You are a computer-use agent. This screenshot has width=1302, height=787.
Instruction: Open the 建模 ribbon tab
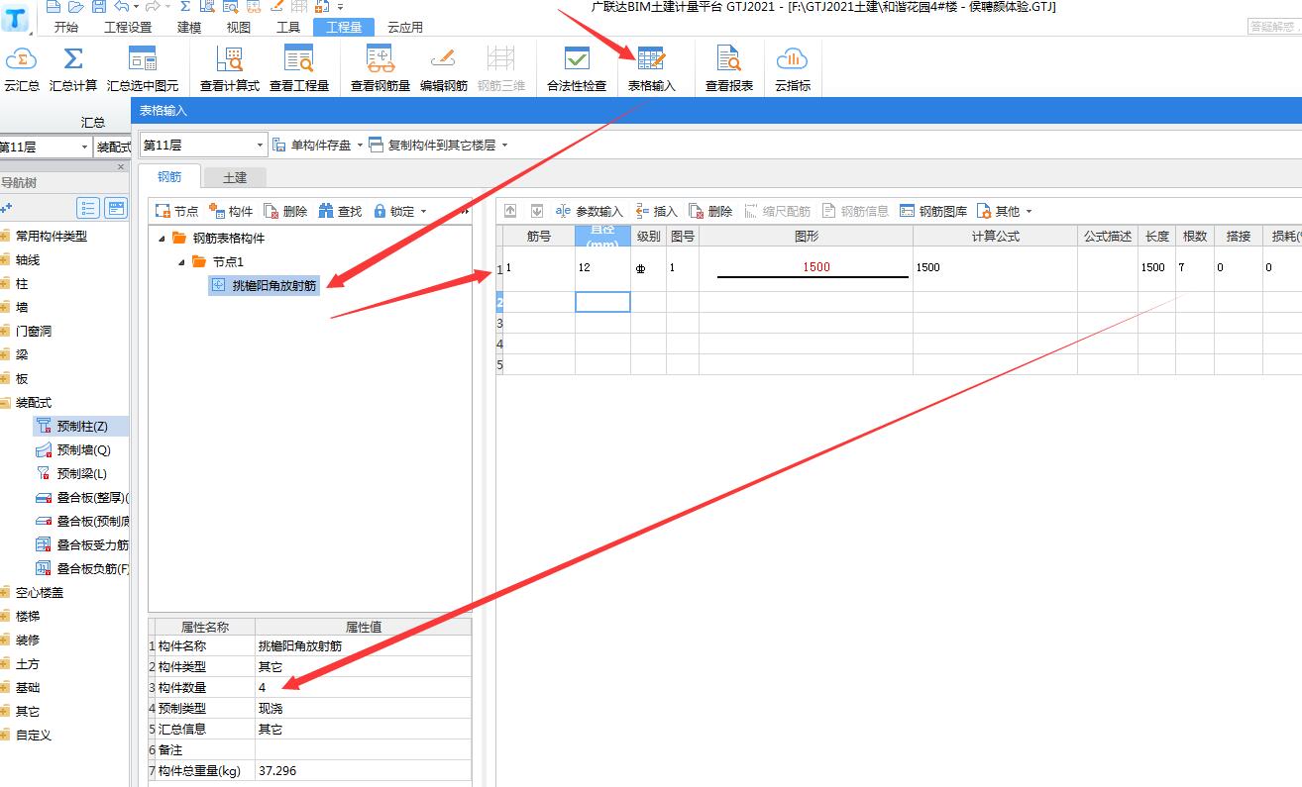[x=189, y=28]
